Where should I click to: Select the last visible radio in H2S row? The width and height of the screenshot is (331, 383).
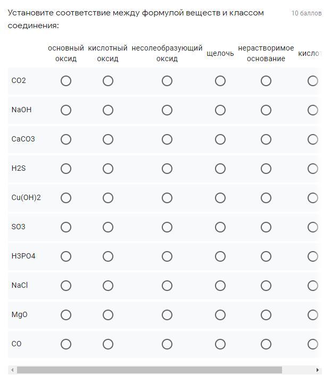pyautogui.click(x=313, y=169)
